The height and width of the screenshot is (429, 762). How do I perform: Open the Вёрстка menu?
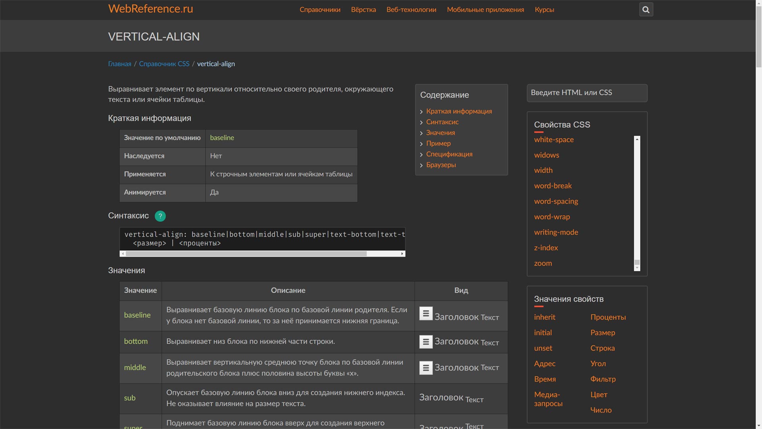coord(363,10)
